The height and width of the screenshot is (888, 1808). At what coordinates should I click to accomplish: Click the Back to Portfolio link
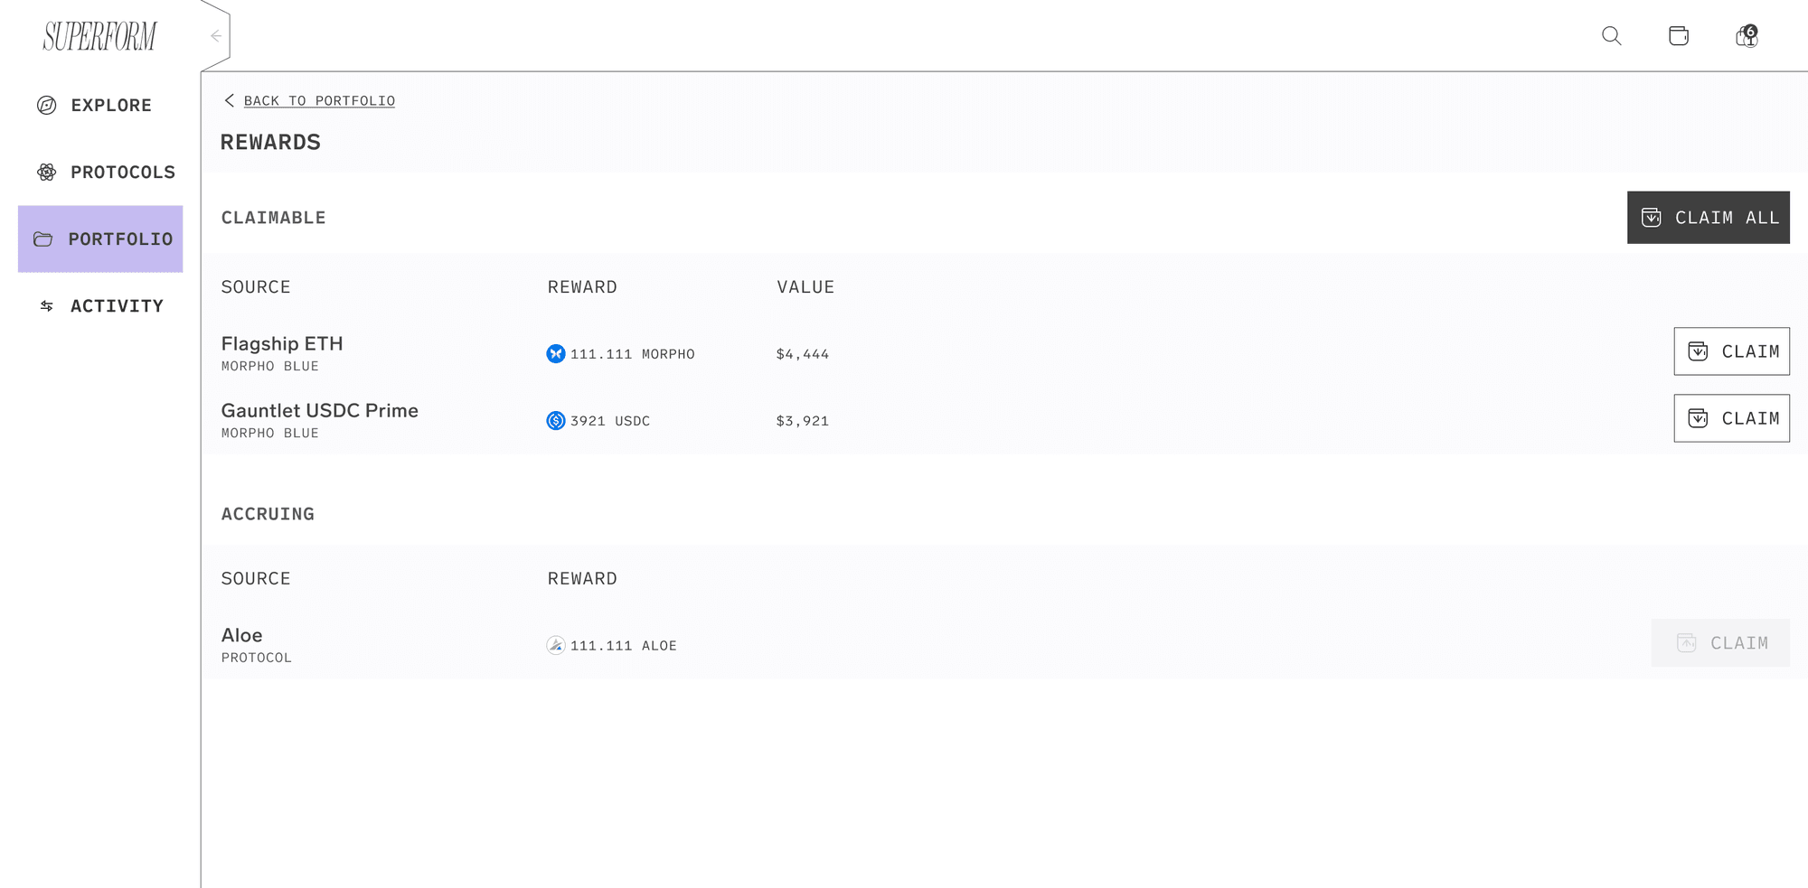point(319,100)
